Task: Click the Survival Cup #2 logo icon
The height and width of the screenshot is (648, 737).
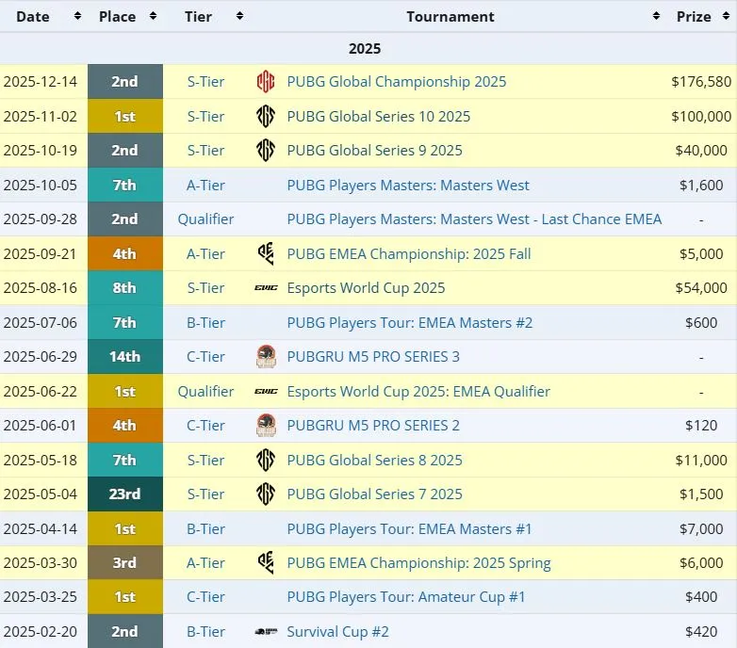Action: [x=266, y=632]
